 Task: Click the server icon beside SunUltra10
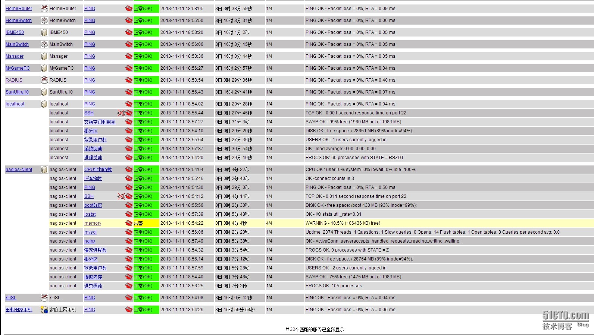pyautogui.click(x=44, y=92)
